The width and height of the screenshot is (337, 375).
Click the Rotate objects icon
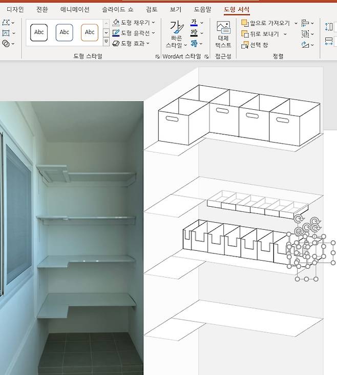(x=306, y=45)
